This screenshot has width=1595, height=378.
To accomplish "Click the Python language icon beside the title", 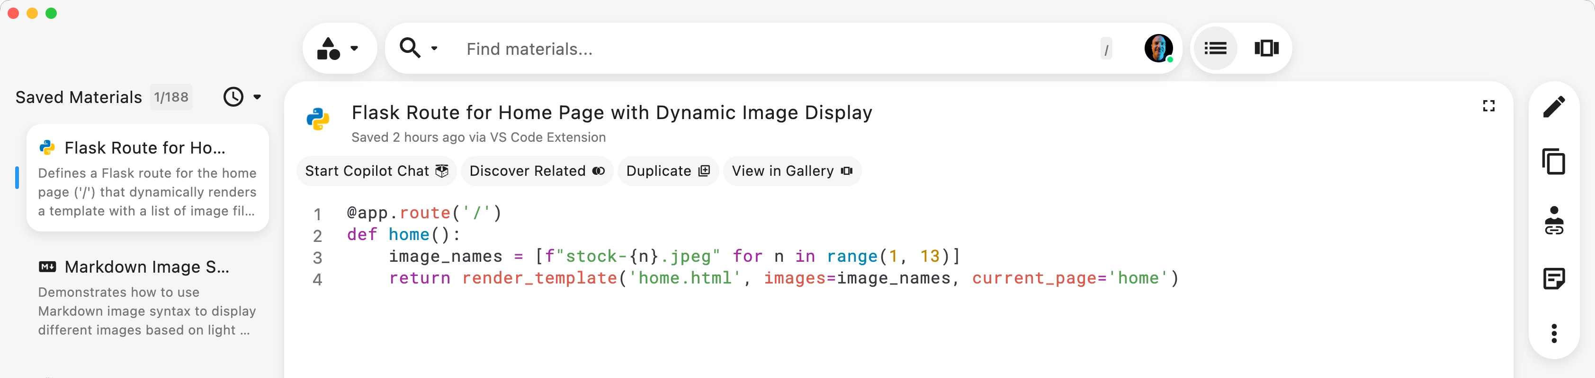I will [318, 119].
